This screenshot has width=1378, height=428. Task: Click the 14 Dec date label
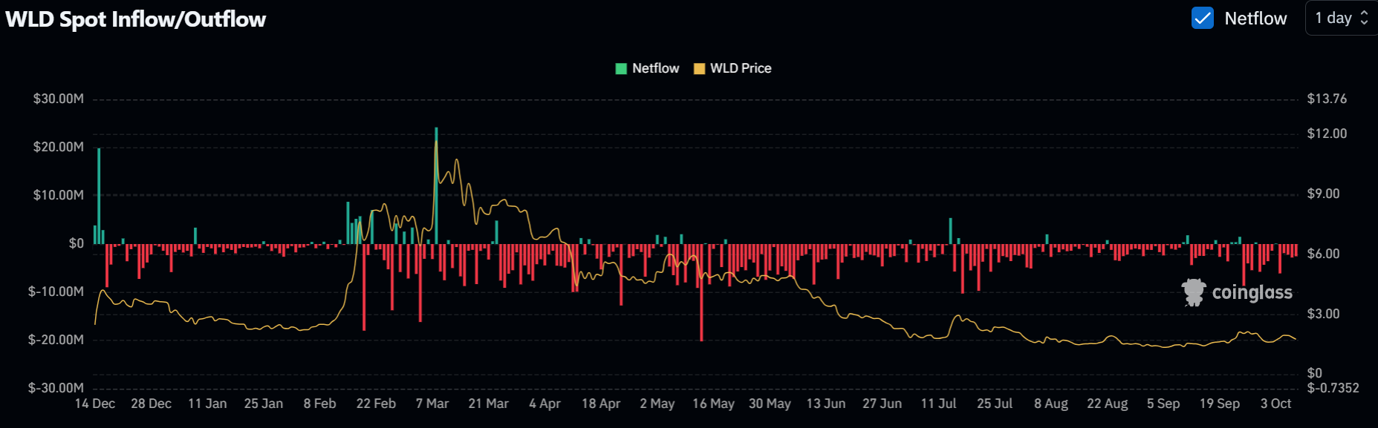pos(95,404)
